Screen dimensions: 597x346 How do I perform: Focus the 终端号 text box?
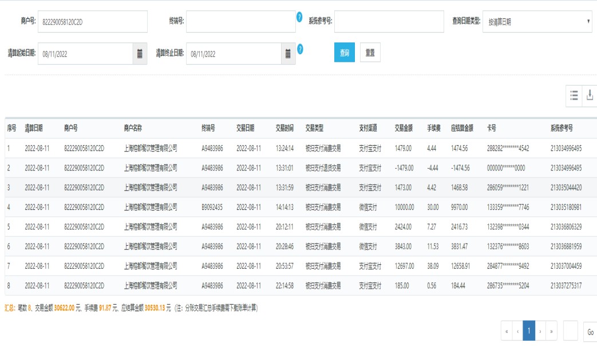coord(240,22)
